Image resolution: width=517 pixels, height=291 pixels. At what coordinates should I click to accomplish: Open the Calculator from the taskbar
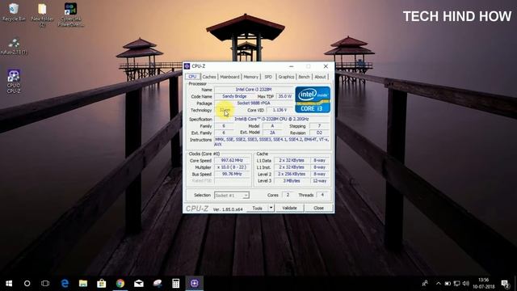coord(176,283)
